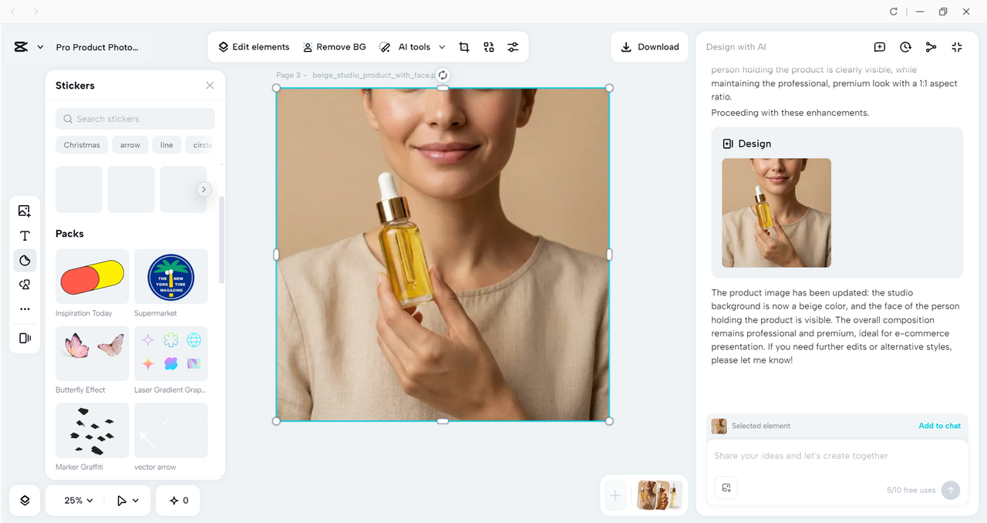Viewport: 987px width, 523px height.
Task: Collapse the Design with AI panel
Action: coord(956,47)
